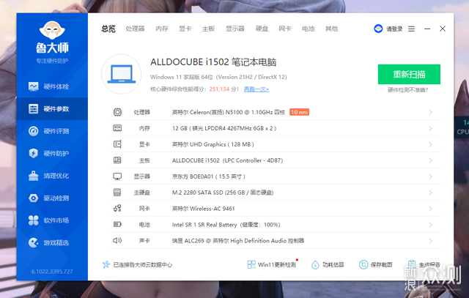
Task: Open 游戏精选 games section
Action: tap(52, 242)
